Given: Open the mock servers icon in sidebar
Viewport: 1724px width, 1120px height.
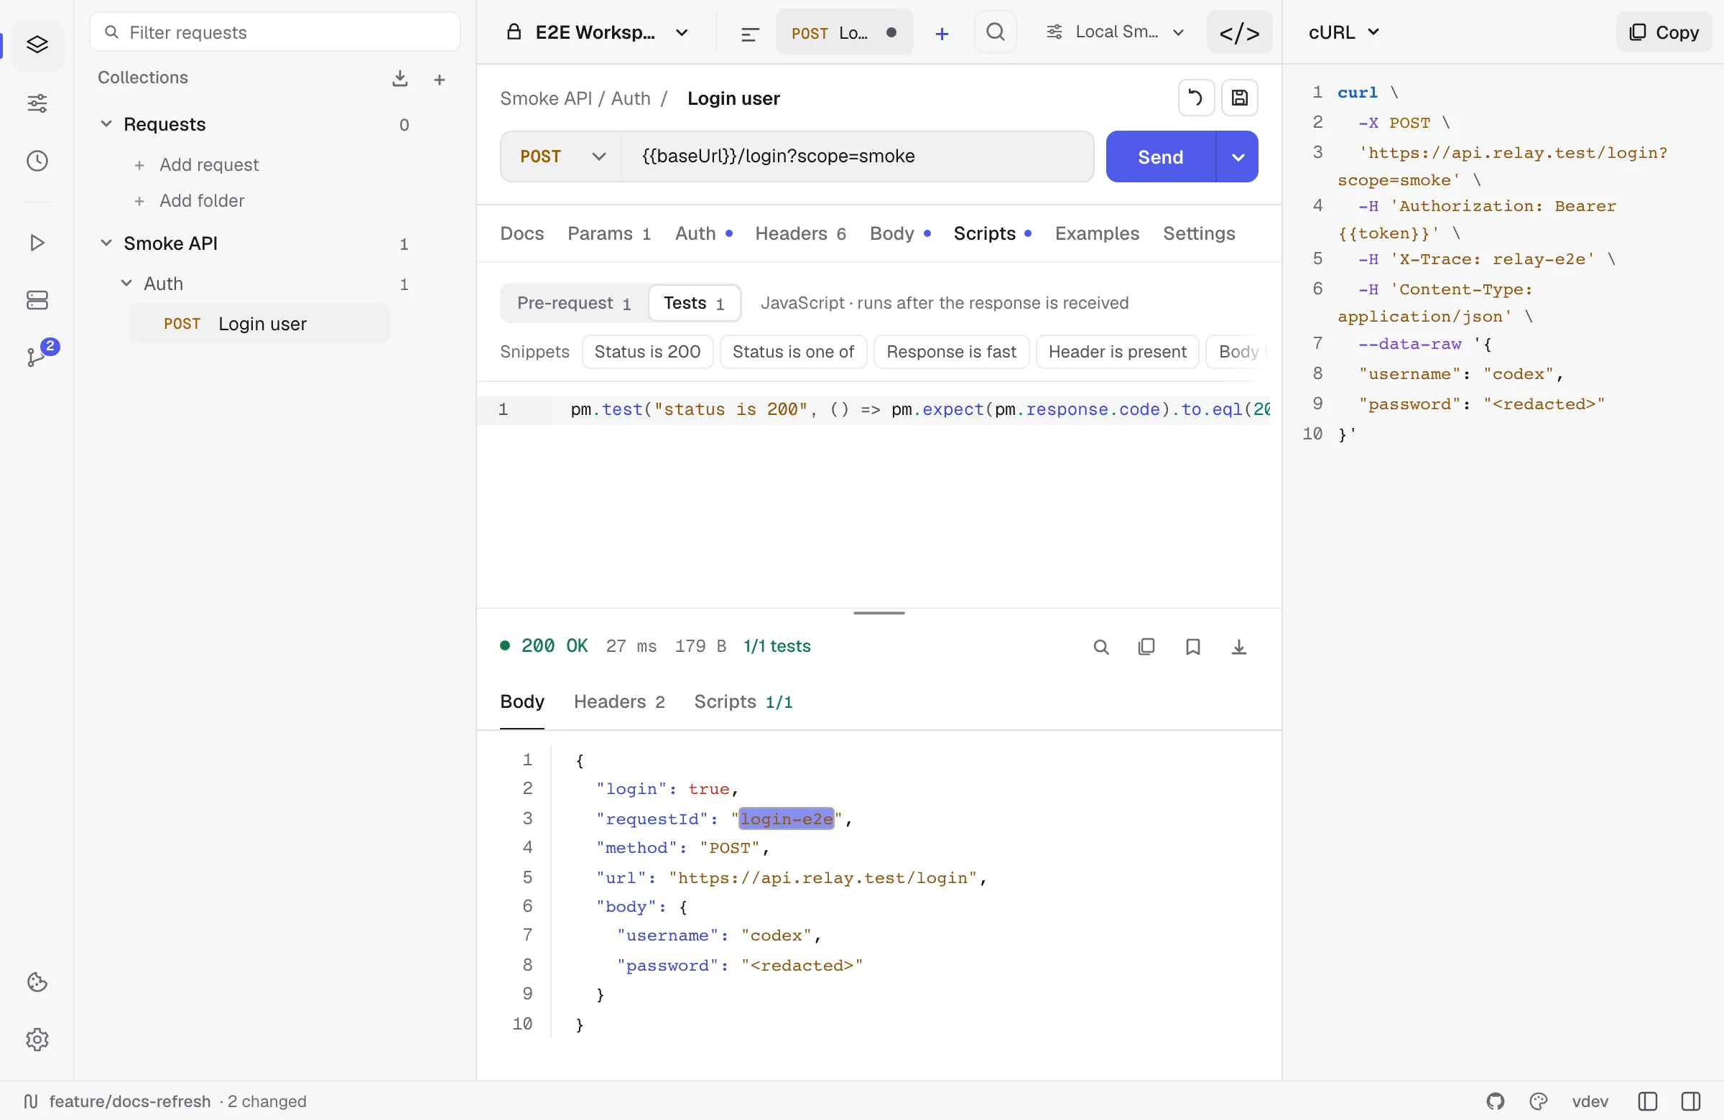Looking at the screenshot, I should [37, 299].
